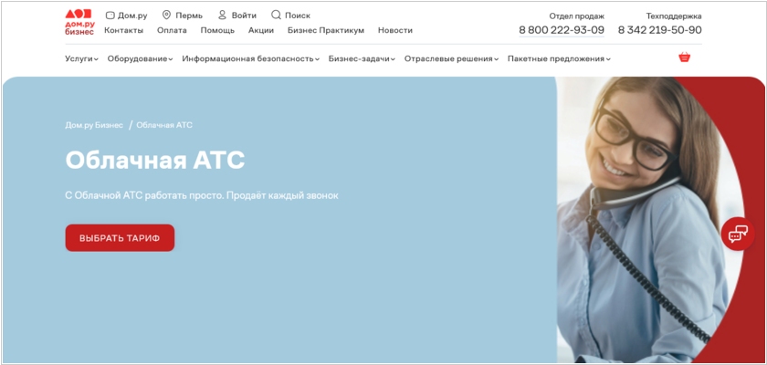The height and width of the screenshot is (365, 767).
Task: Open the Новости page
Action: (x=395, y=30)
